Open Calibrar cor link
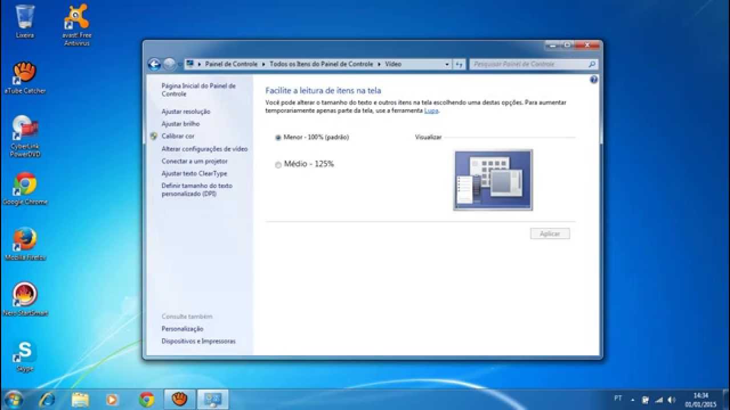Screen dimensions: 730x410 coord(178,136)
